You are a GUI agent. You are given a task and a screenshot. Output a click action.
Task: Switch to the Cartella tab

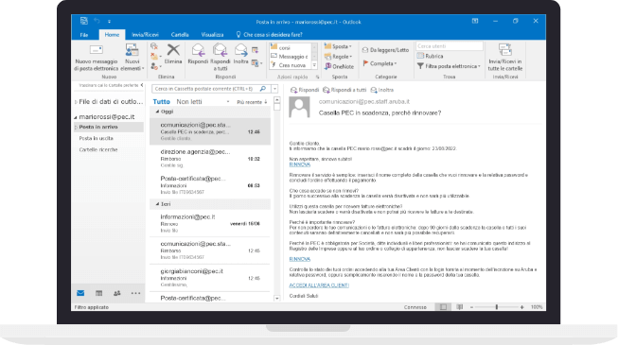(180, 35)
